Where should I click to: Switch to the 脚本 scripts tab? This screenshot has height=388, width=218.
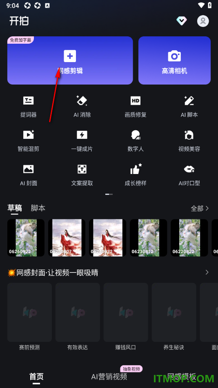[x=38, y=208]
